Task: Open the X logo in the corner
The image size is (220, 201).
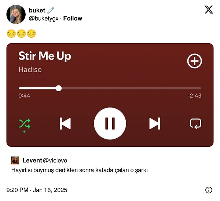Action: click(x=209, y=10)
